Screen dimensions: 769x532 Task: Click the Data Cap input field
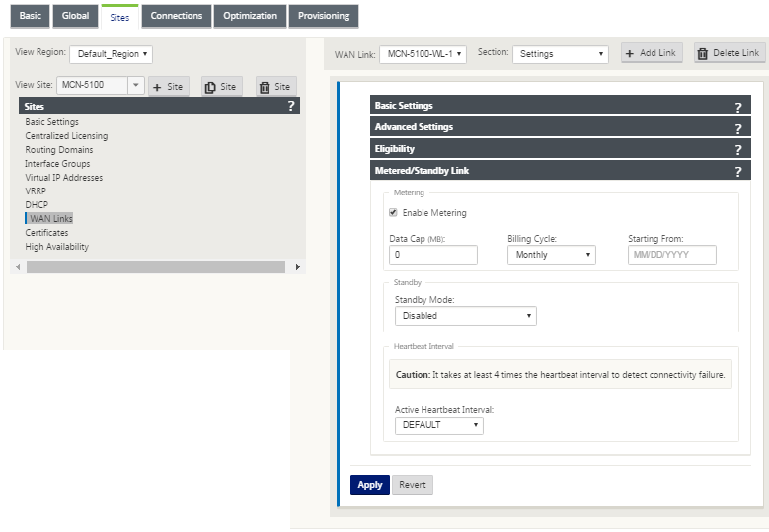tap(433, 255)
